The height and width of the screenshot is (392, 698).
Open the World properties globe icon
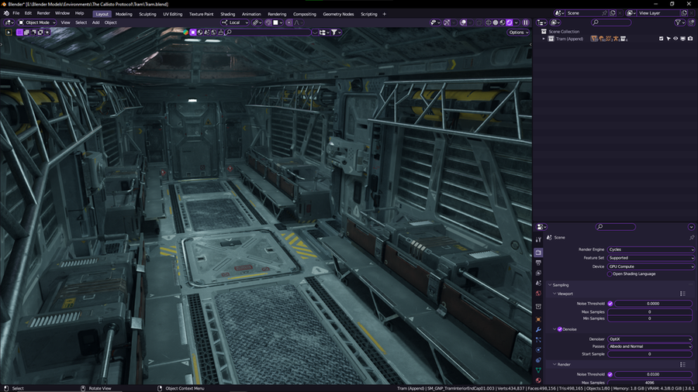[x=538, y=294]
